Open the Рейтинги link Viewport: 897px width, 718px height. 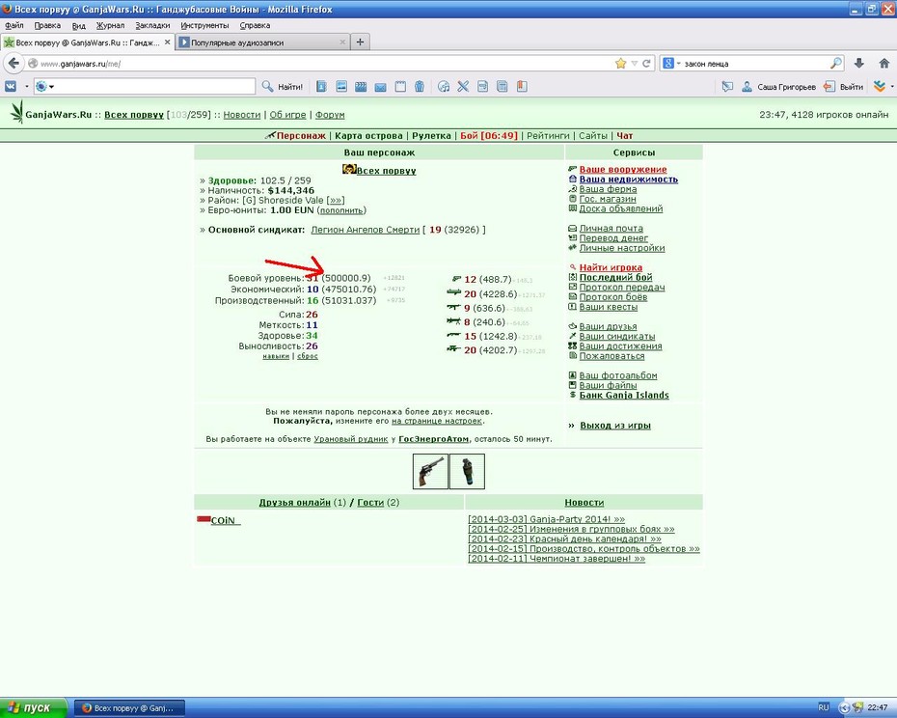548,136
